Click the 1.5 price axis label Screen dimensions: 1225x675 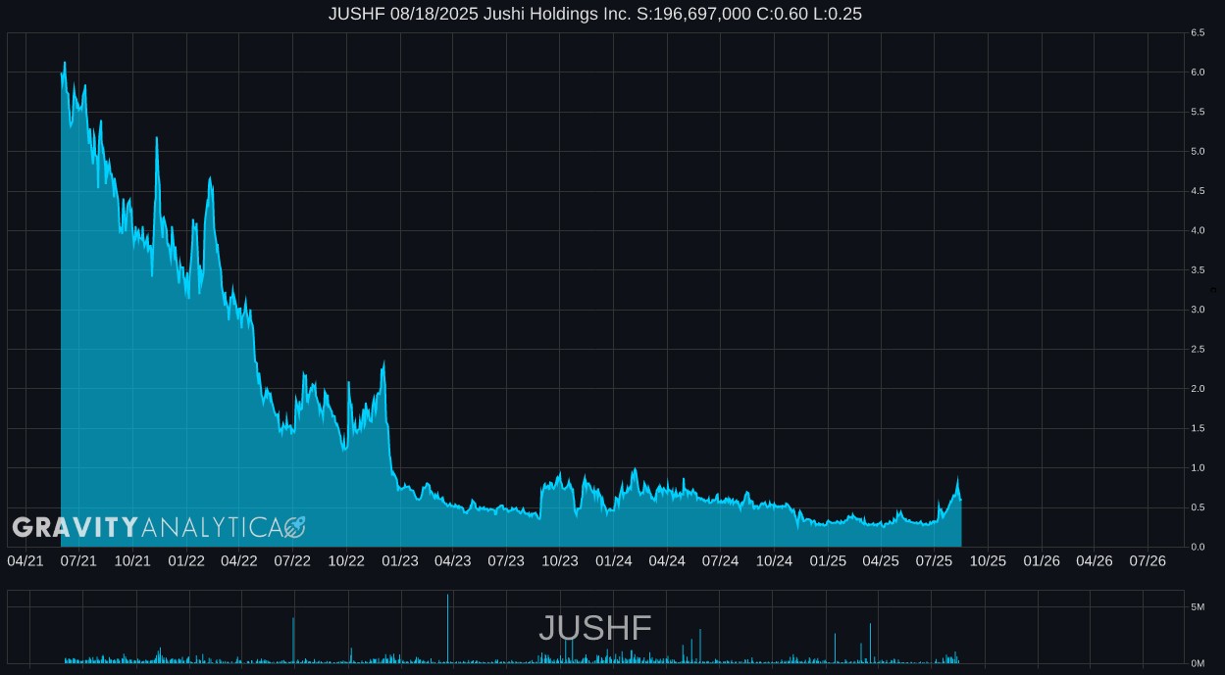1198,428
